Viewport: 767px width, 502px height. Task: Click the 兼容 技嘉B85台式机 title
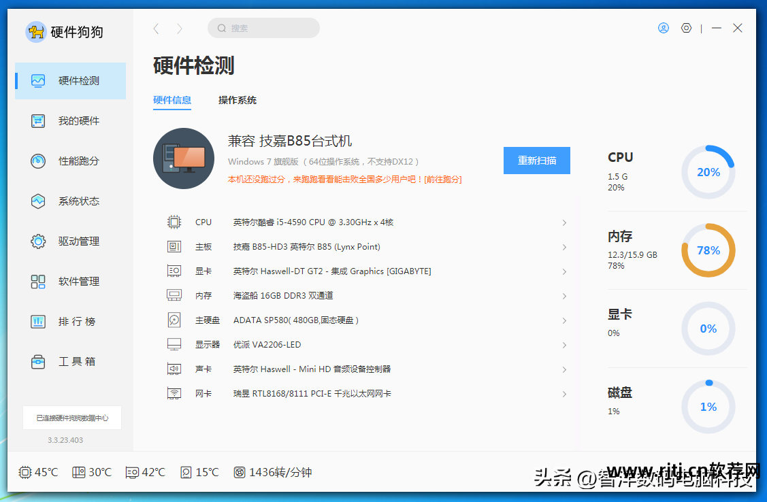(290, 141)
